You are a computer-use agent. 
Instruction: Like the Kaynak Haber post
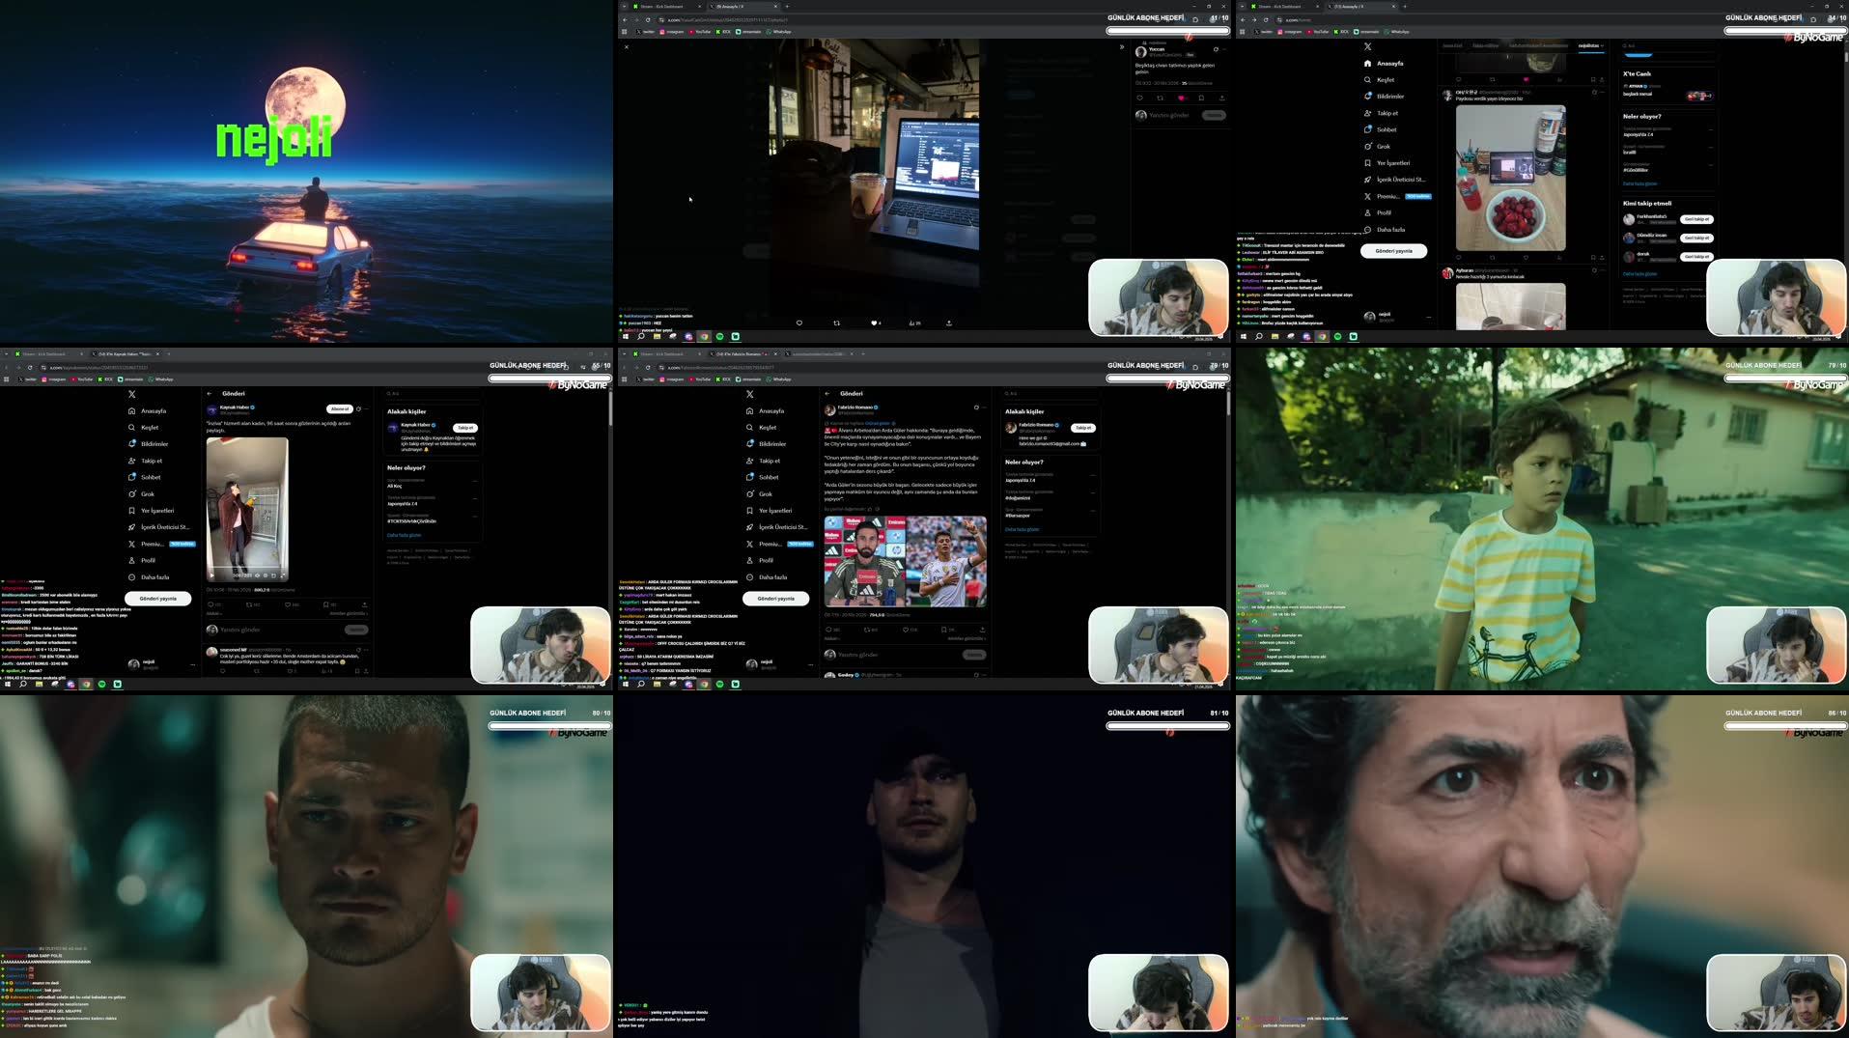[288, 604]
